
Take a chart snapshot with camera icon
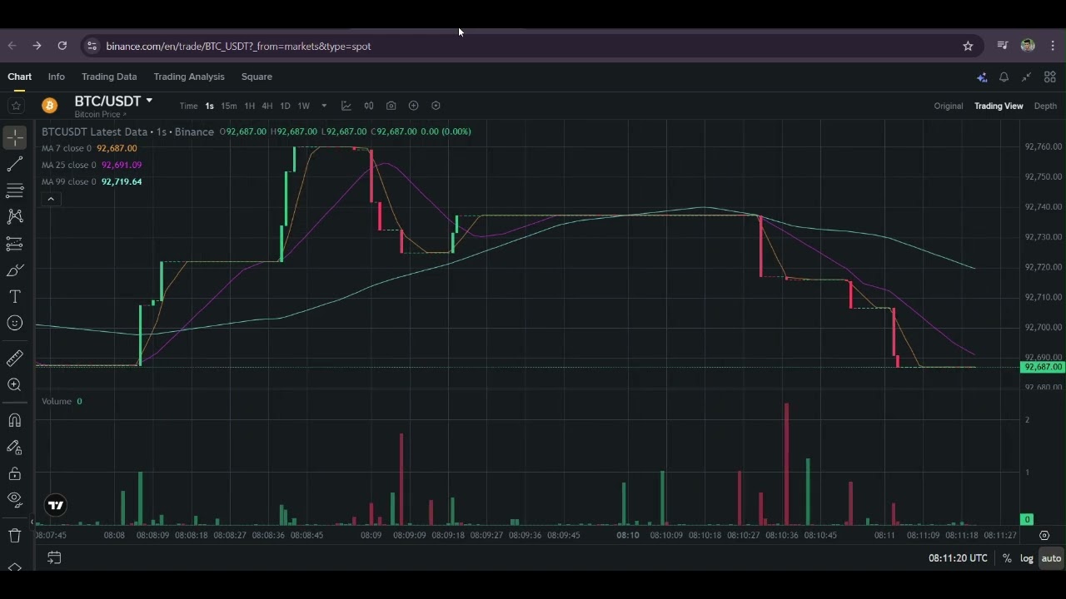pyautogui.click(x=391, y=106)
